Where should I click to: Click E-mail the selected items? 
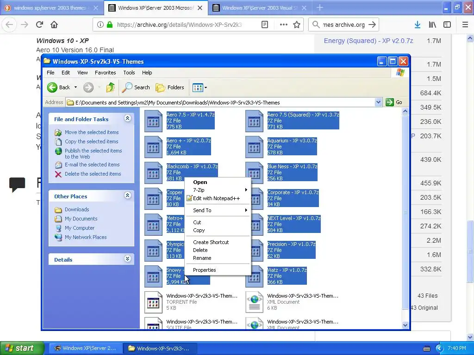pos(92,165)
